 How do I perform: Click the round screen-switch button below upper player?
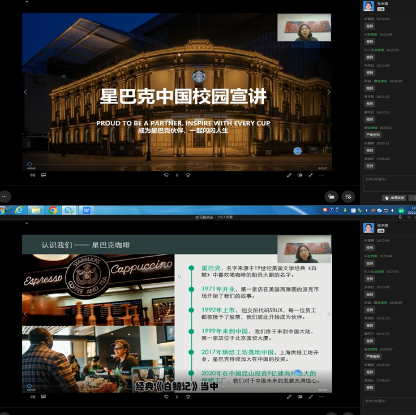tap(331, 197)
